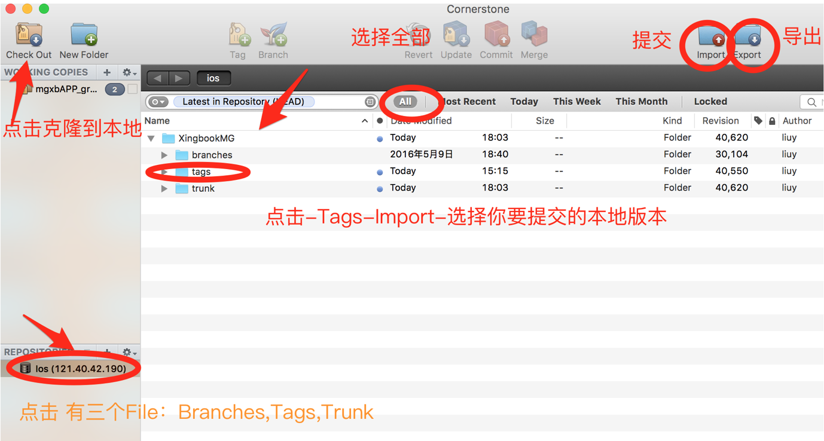Viewport: 824px width, 441px height.
Task: Select the Ios (121.40.42.190) repository
Action: pyautogui.click(x=71, y=369)
